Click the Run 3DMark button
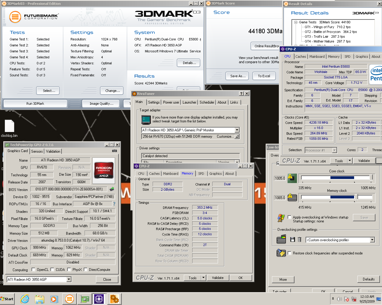382x305 pixels. coord(35,104)
